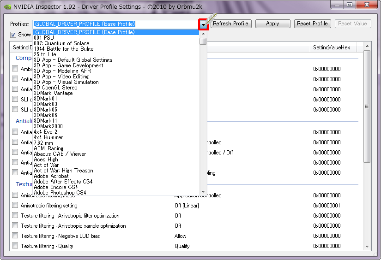Screen dimensions: 381x260
Task: Select the Aces High profile
Action: pos(116,160)
